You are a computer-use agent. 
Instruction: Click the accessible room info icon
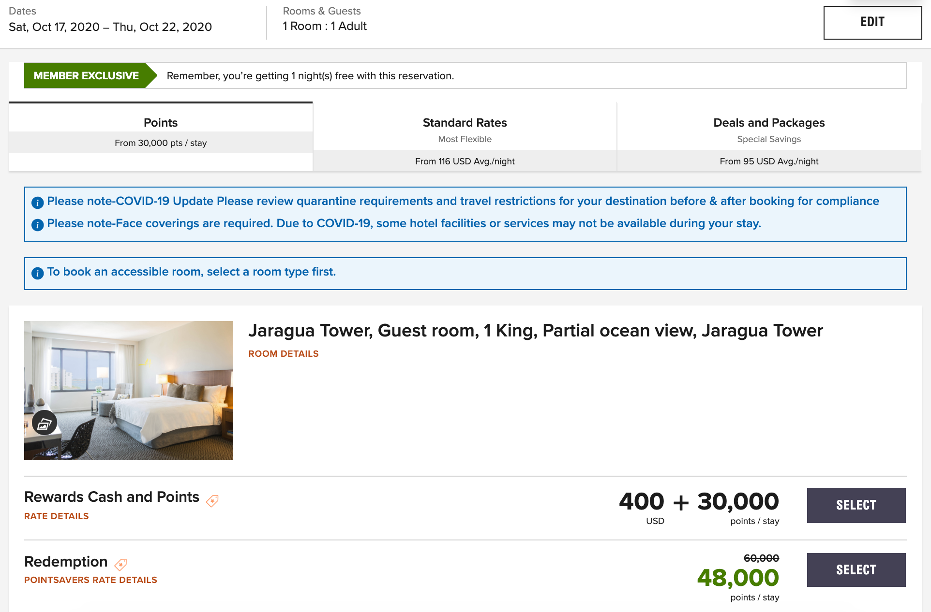point(37,273)
